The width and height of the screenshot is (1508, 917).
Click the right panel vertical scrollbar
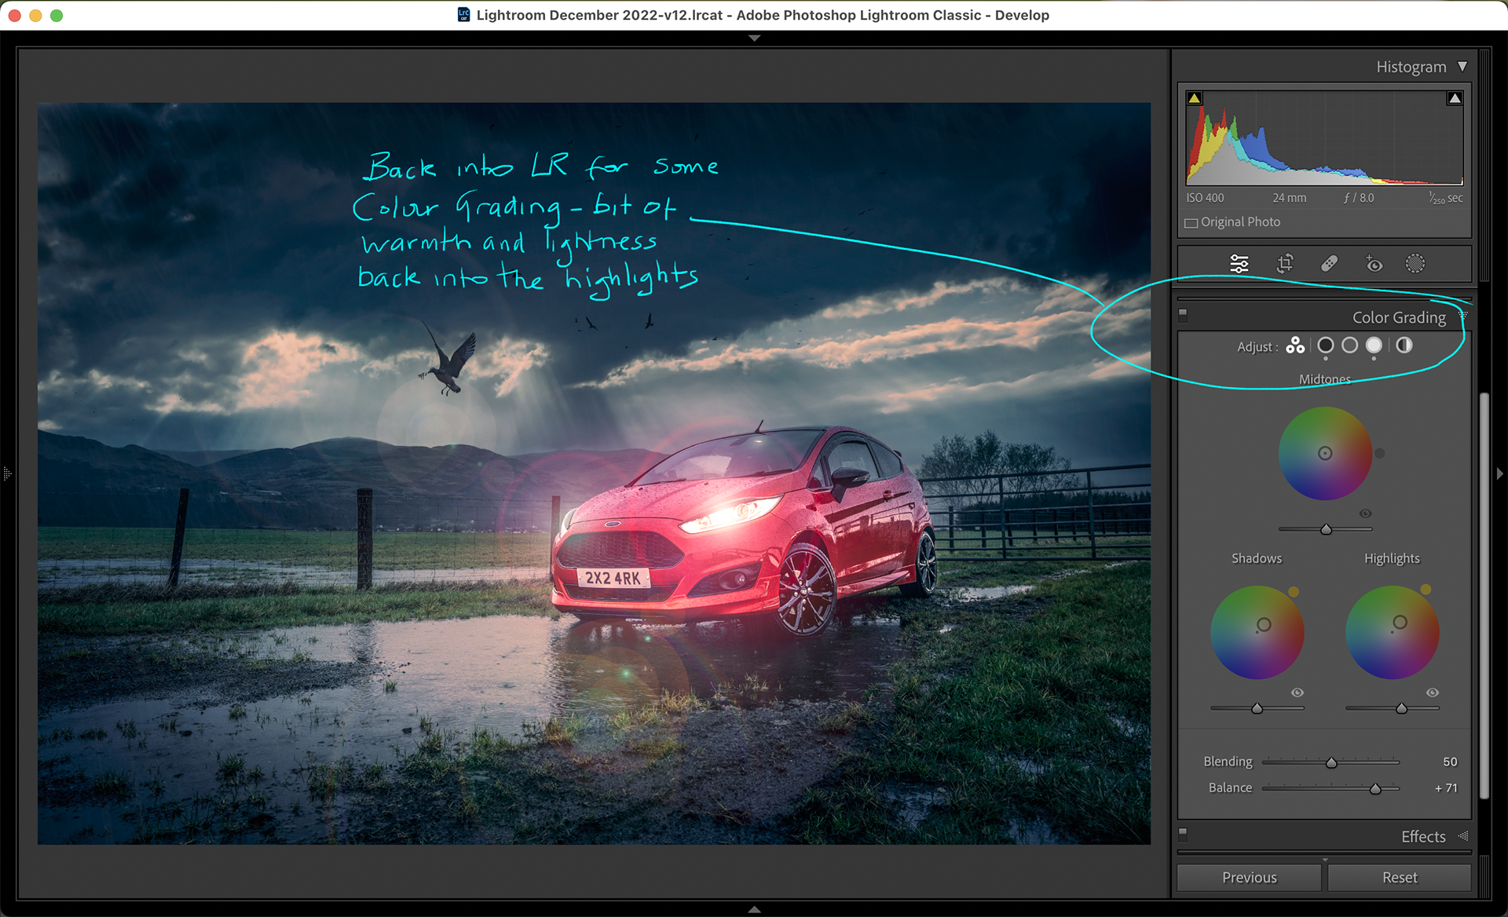tap(1484, 595)
